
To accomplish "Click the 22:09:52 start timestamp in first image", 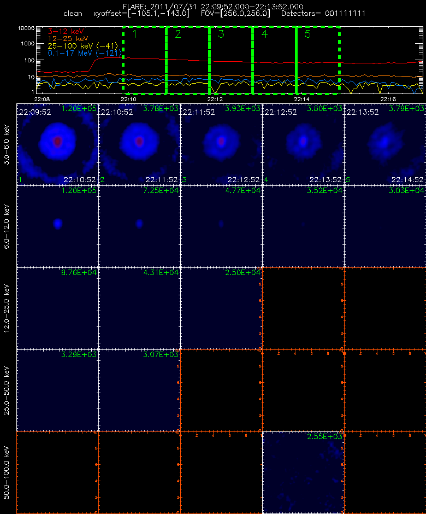I will (x=35, y=113).
